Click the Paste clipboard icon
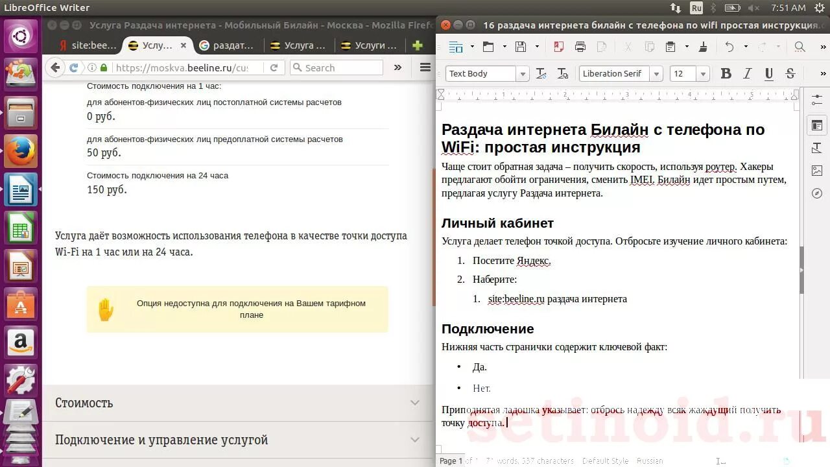Screen dimensions: 830x467 [670, 47]
